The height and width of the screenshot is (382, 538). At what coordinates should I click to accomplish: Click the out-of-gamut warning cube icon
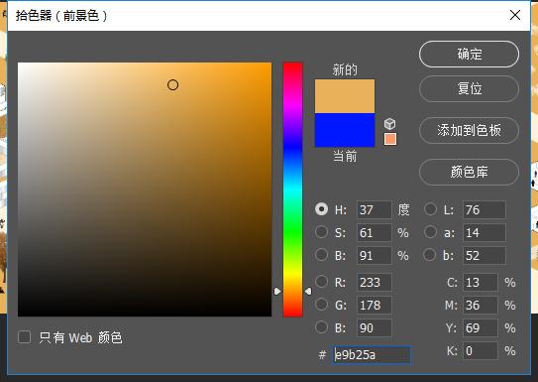tap(389, 124)
